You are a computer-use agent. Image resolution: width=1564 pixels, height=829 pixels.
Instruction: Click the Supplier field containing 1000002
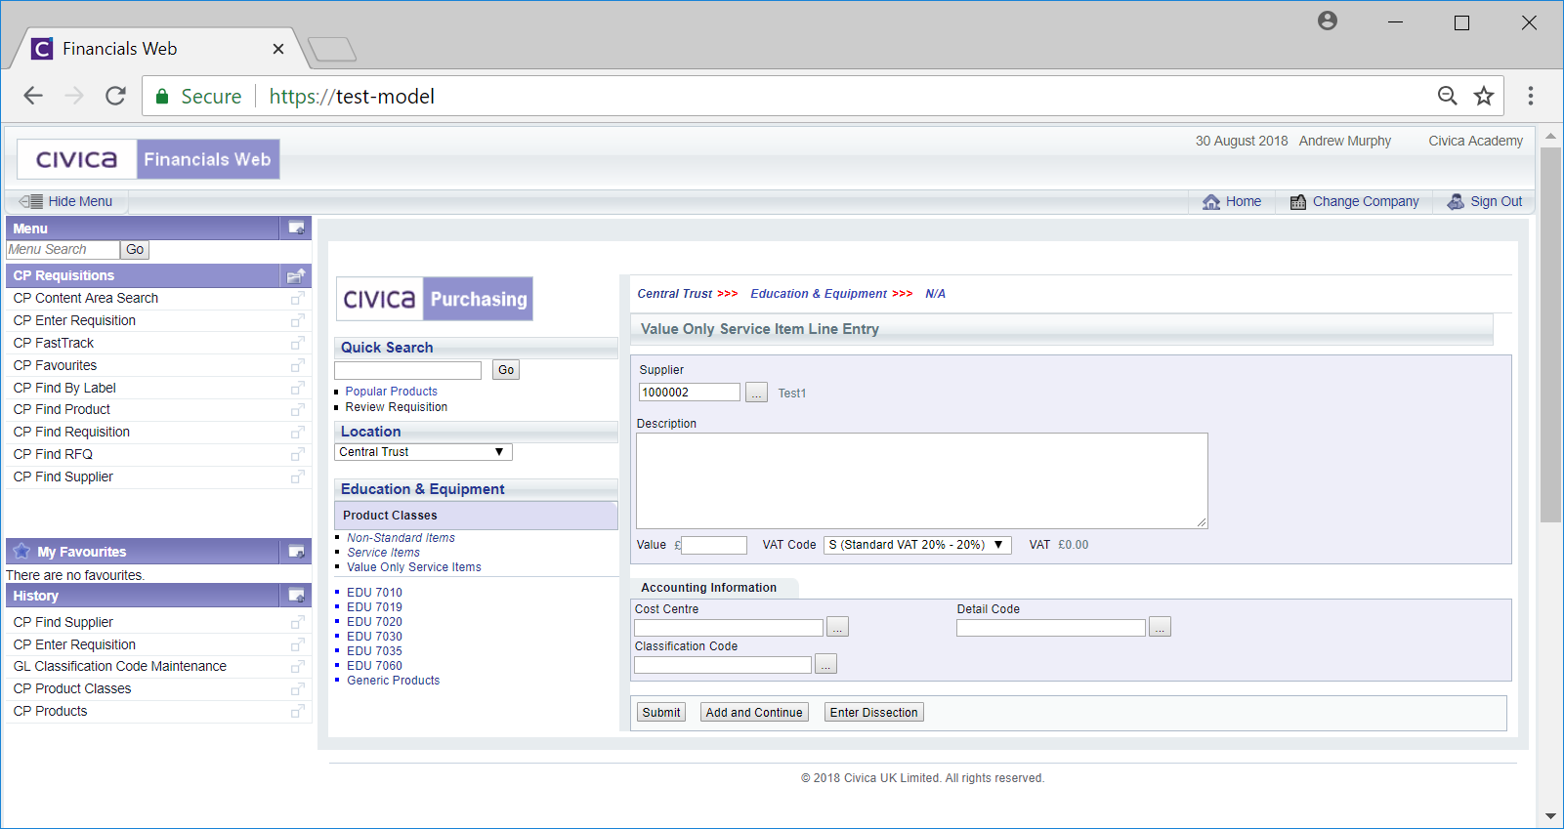pyautogui.click(x=690, y=393)
